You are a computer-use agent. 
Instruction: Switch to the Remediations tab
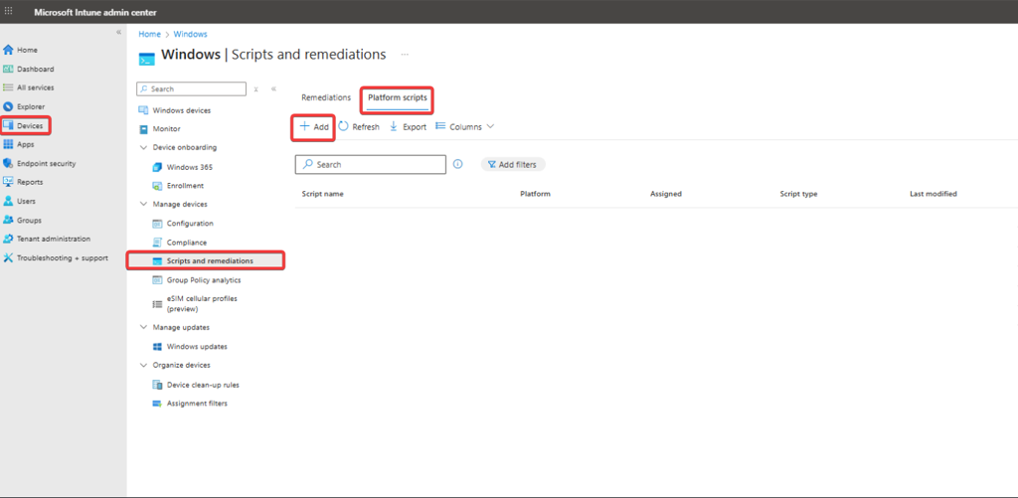click(x=326, y=97)
